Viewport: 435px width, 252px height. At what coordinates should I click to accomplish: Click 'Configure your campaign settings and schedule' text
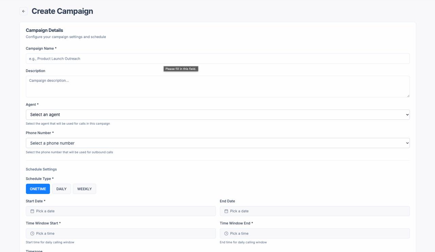pos(66,37)
